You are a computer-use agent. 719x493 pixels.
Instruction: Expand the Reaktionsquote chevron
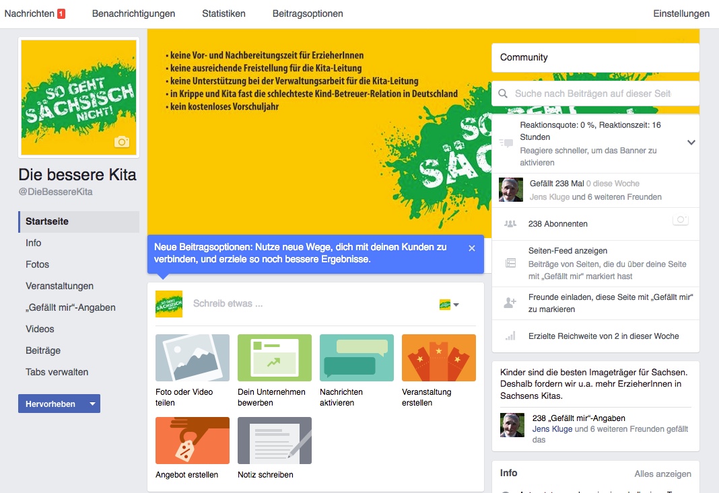coord(691,143)
